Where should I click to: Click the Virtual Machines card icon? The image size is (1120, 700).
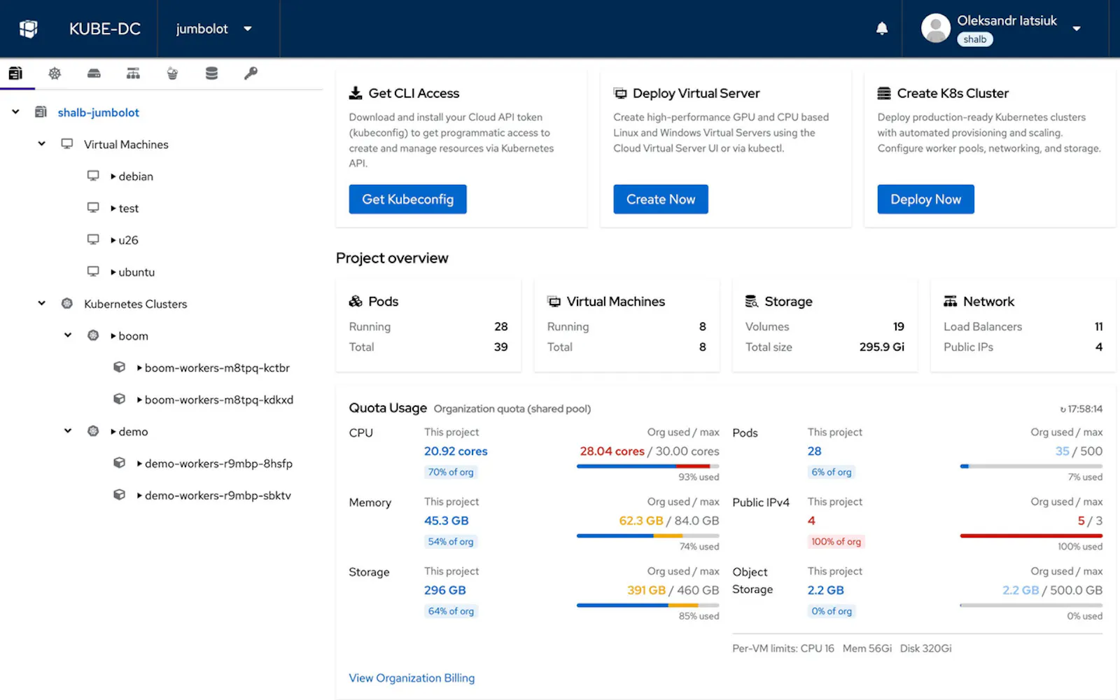tap(554, 301)
